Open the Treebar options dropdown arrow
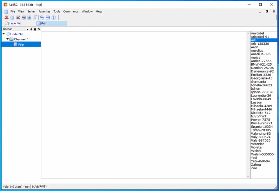Screen dimensions: 279x191 click(x=27, y=29)
